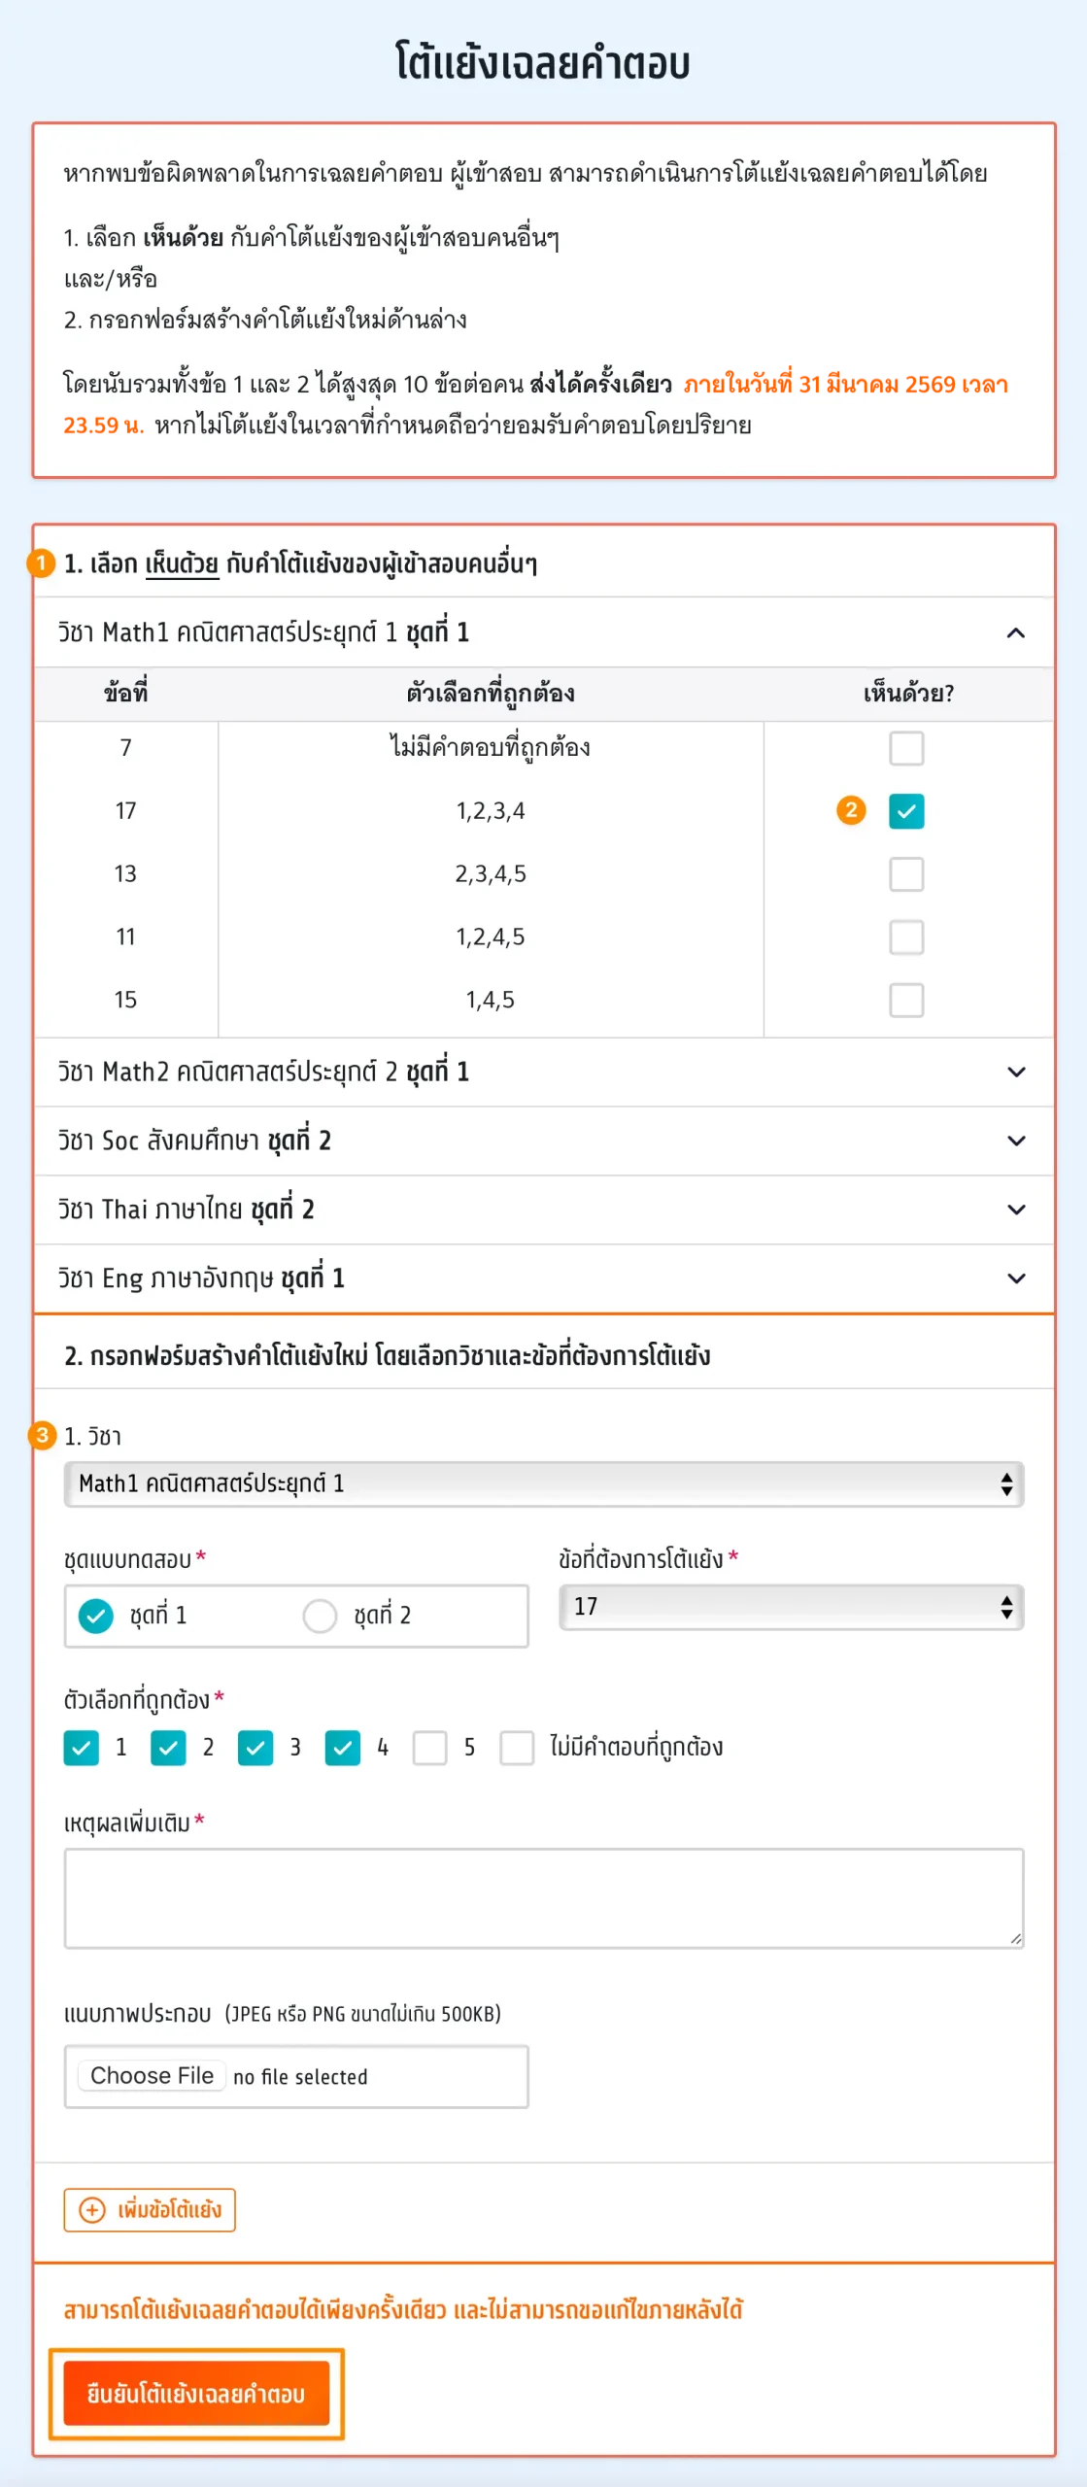
Task: Collapse the Math1 section using the up chevron
Action: click(1016, 633)
